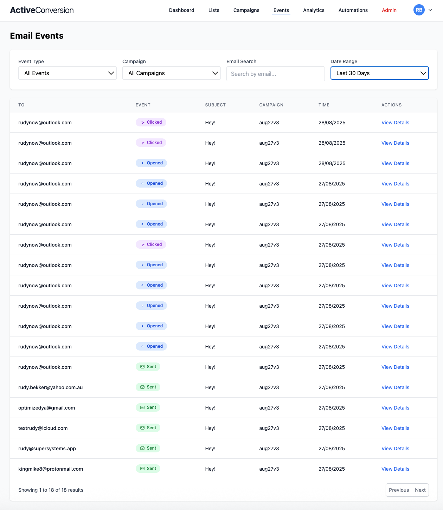This screenshot has width=443, height=510.
Task: Open the Admin section
Action: coord(389,10)
